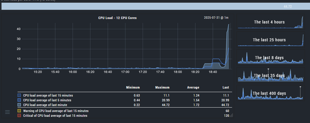
Task: Click the 2025-07-31 @ 1m timestamp label
Action: (216, 18)
